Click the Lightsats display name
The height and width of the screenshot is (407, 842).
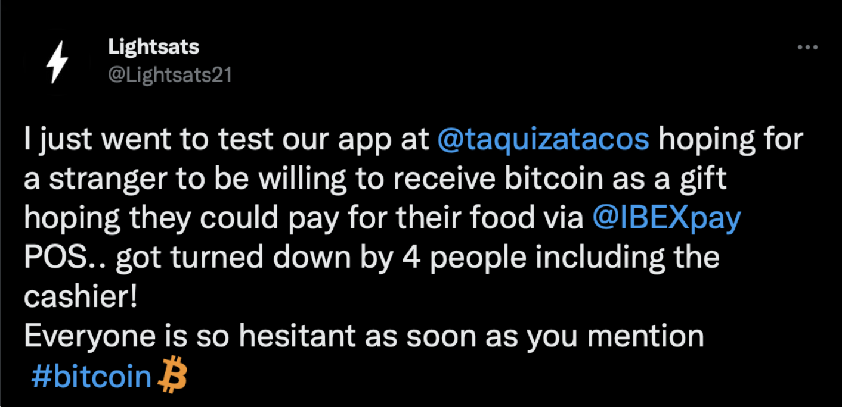(x=153, y=47)
